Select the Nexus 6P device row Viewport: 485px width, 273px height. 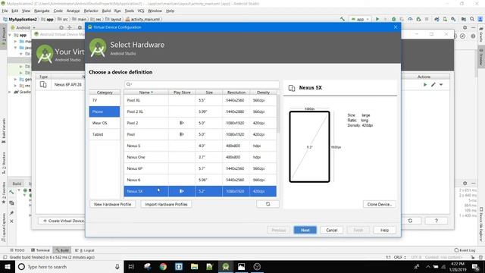(200, 168)
